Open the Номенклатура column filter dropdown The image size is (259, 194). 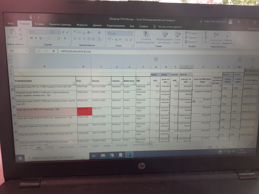click(74, 83)
